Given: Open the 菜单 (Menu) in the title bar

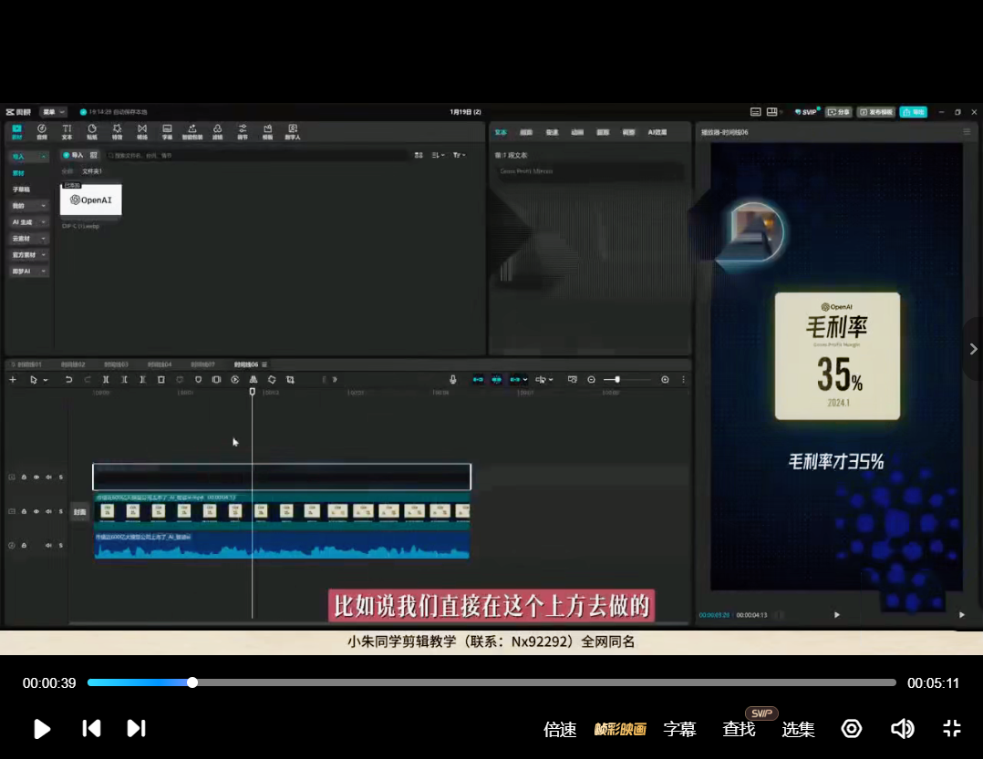Looking at the screenshot, I should pos(52,113).
